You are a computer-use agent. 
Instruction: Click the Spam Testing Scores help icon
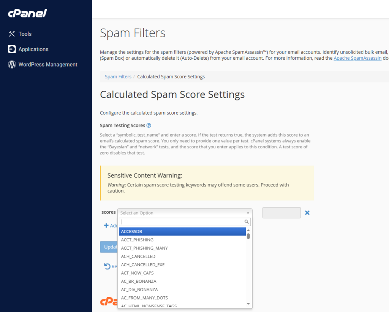[149, 126]
